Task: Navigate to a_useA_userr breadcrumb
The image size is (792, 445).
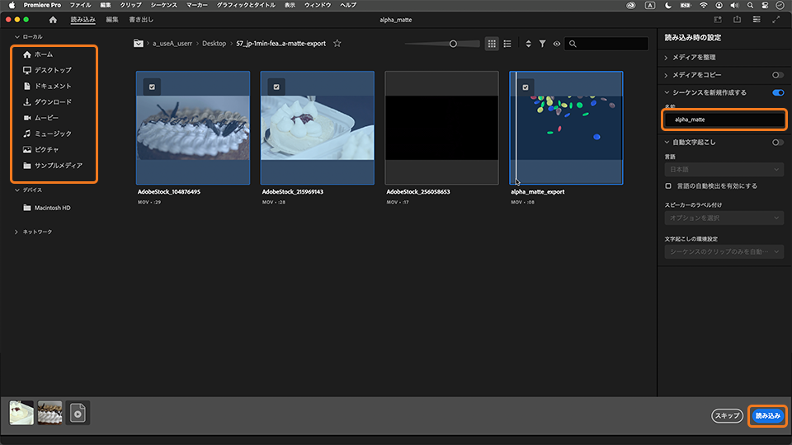Action: (x=172, y=44)
